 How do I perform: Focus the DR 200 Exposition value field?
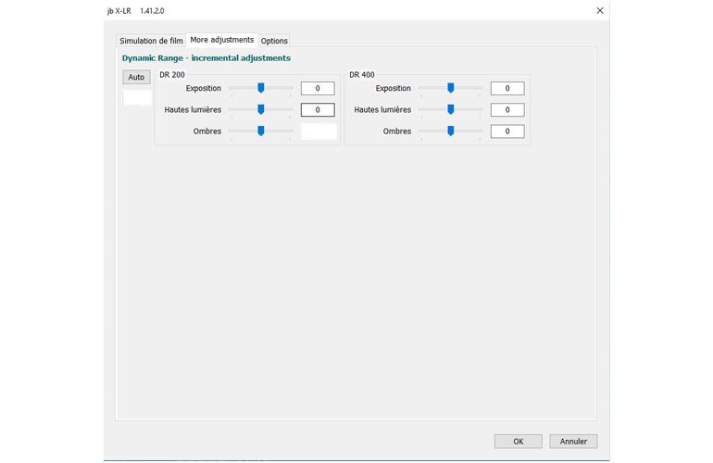pyautogui.click(x=318, y=89)
